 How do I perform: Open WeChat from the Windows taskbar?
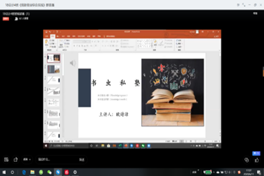tap(49, 172)
